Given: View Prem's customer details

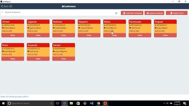Looking at the screenshot, I should click(x=13, y=59).
